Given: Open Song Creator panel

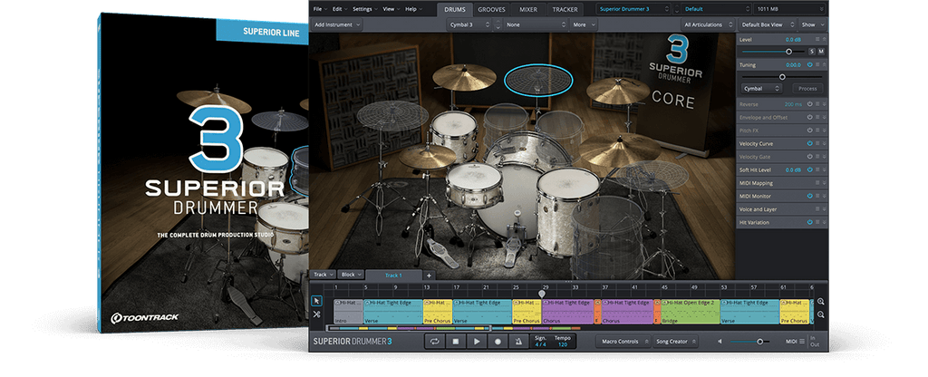Looking at the screenshot, I should 674,342.
